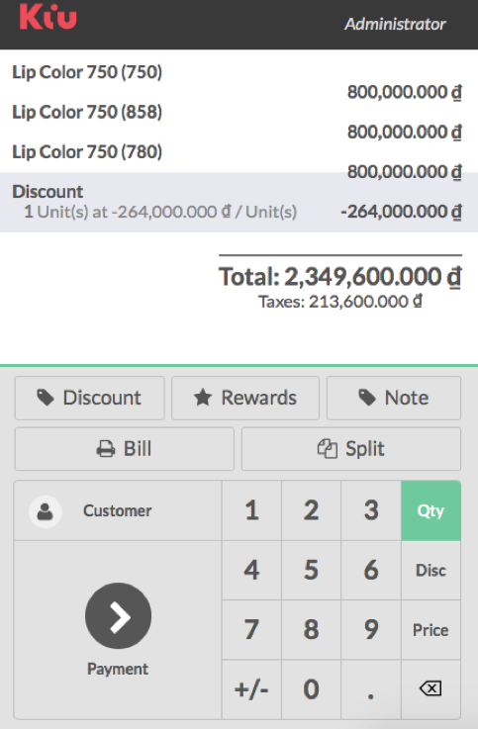Print the Bill with printer button
The image size is (478, 729).
(124, 449)
